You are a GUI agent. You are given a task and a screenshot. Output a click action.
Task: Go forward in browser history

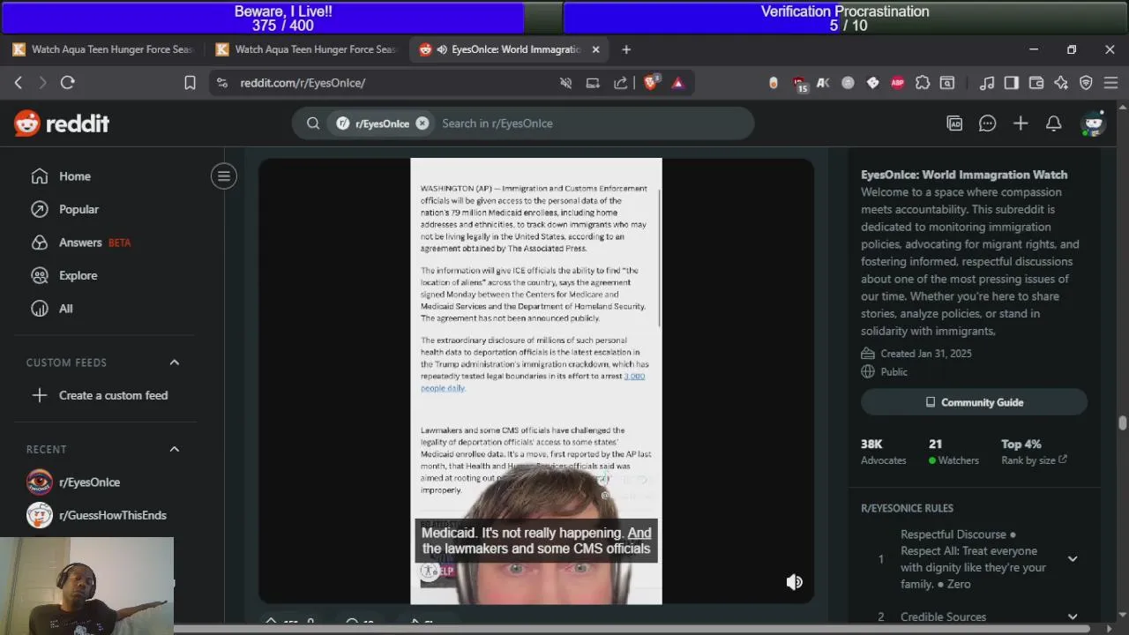pos(42,82)
